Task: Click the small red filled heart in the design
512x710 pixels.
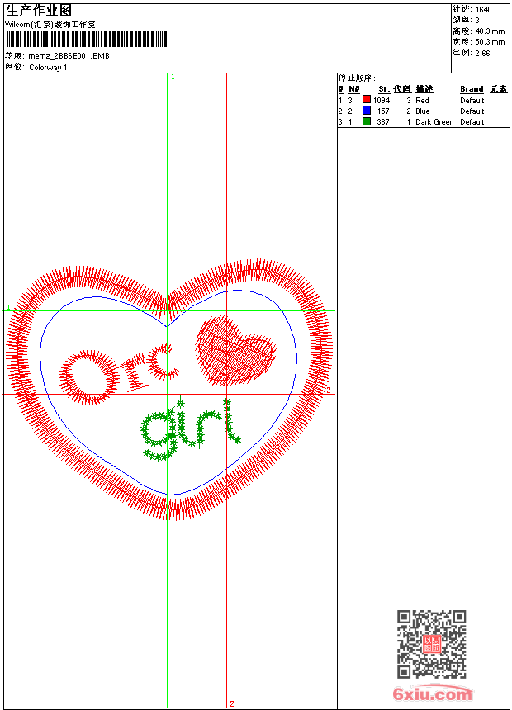Action: click(235, 350)
